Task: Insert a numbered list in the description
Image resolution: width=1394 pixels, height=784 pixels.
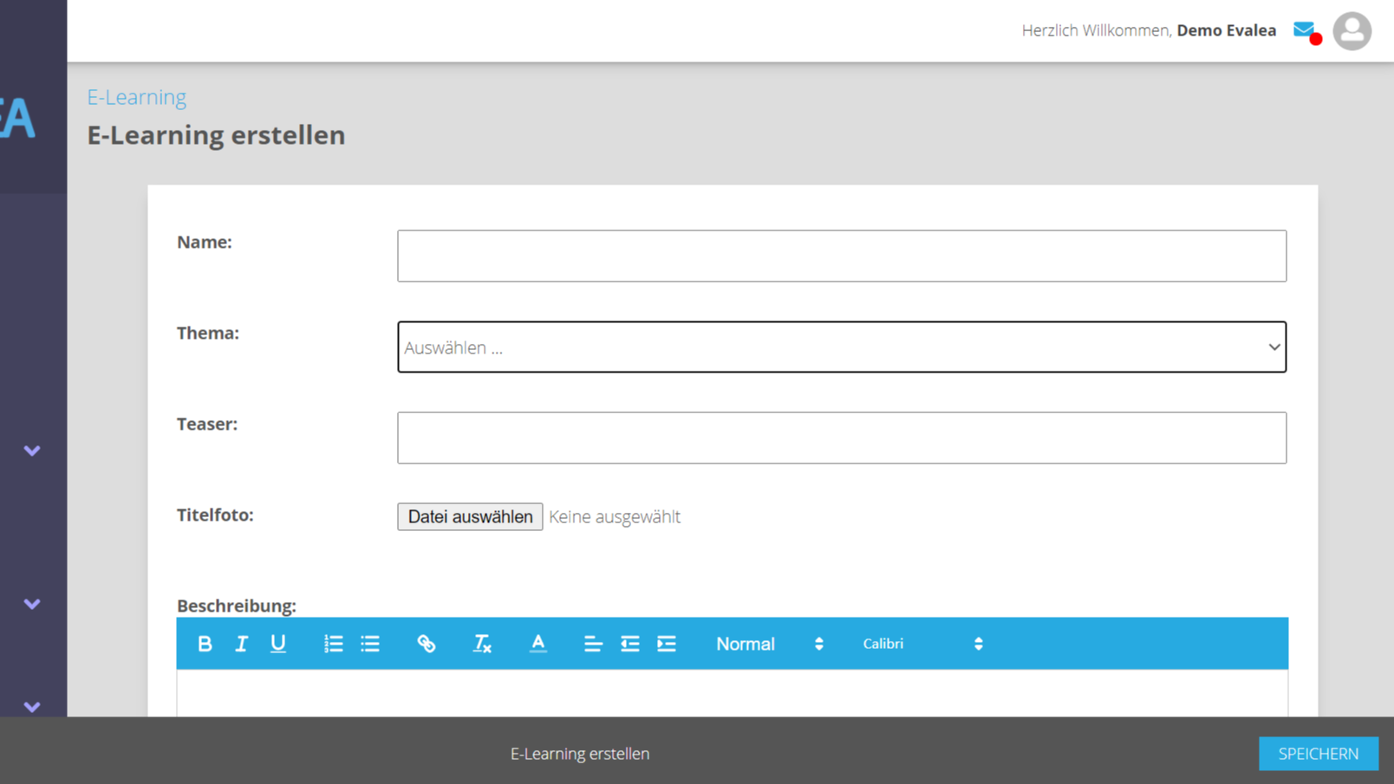Action: coord(334,644)
